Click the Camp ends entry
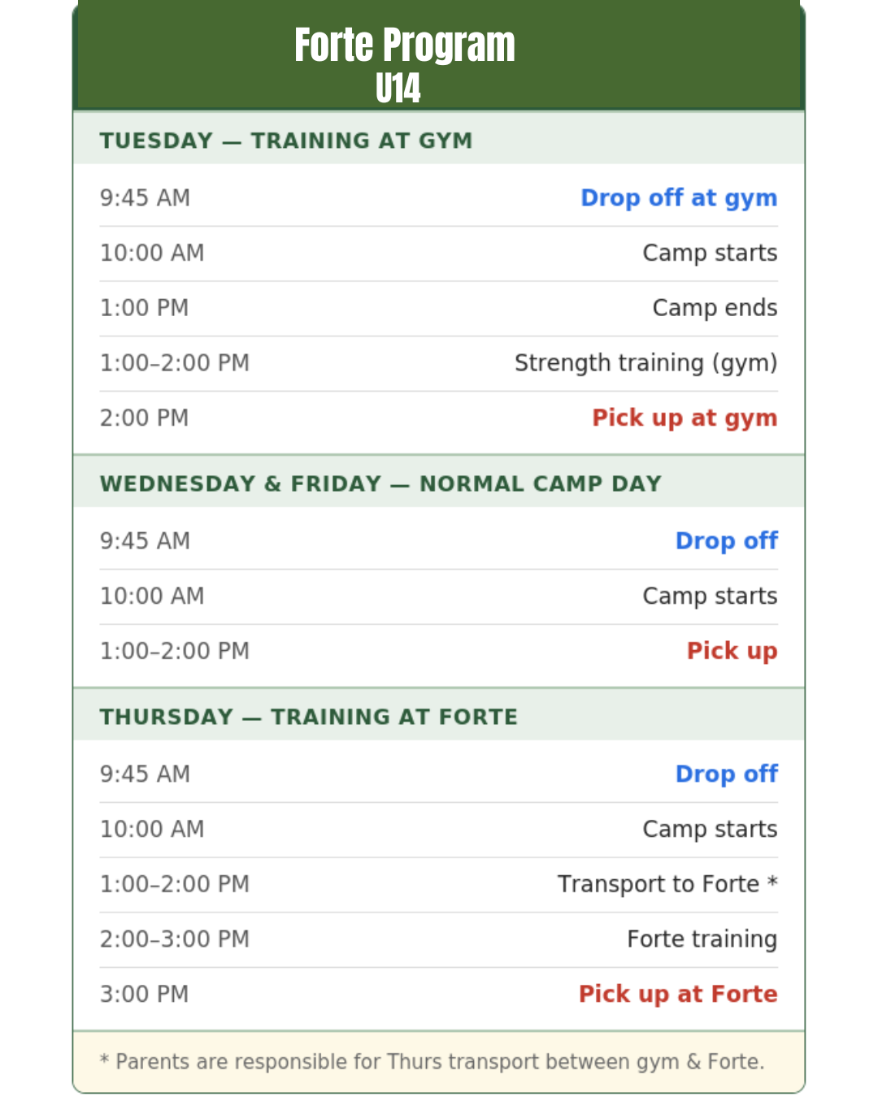The height and width of the screenshot is (1097, 878). coord(714,308)
